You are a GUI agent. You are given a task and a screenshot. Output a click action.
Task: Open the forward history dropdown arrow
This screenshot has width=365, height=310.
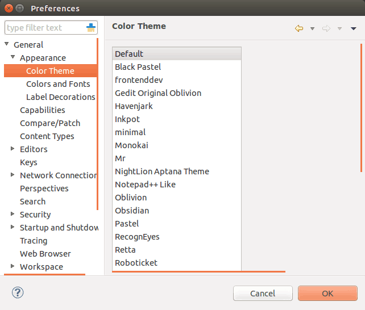pos(339,29)
